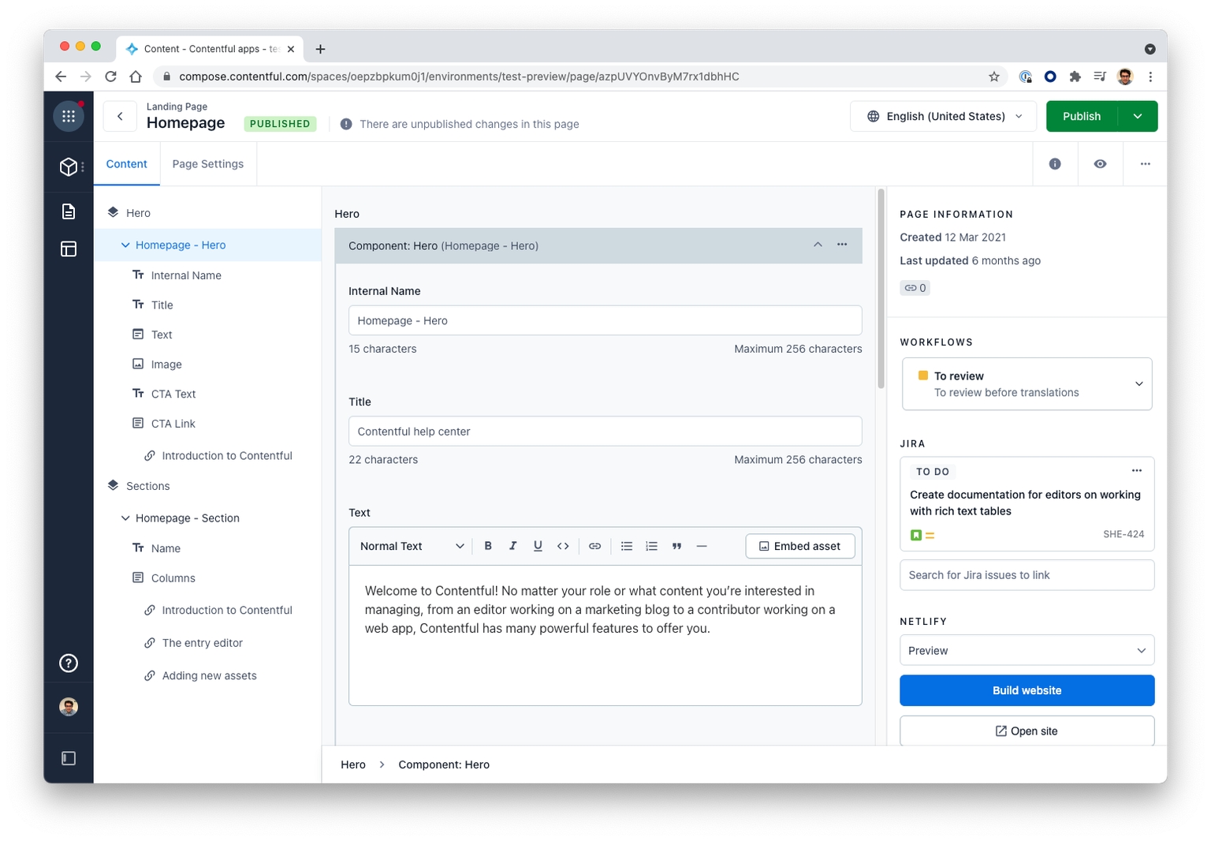Insert a numbered list
1211x841 pixels.
pyautogui.click(x=651, y=546)
